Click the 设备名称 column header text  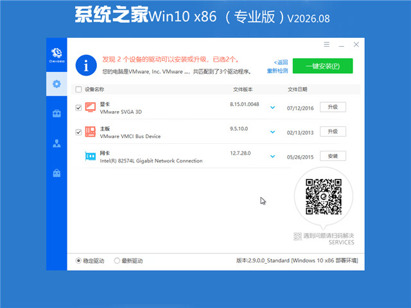(x=94, y=89)
